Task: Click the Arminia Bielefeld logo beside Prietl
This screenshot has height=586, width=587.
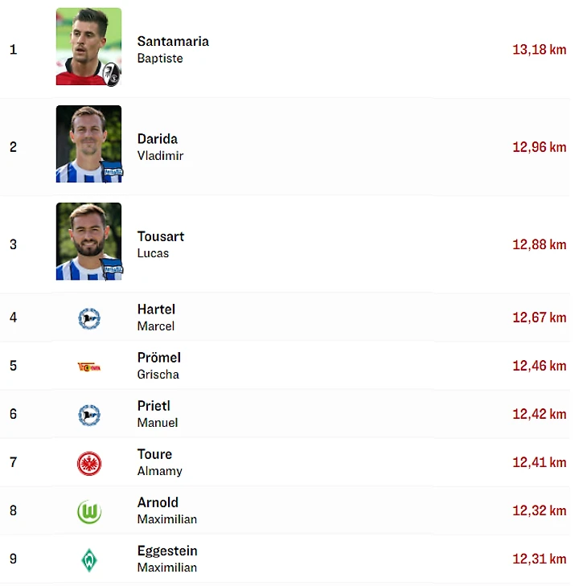Action: (88, 415)
